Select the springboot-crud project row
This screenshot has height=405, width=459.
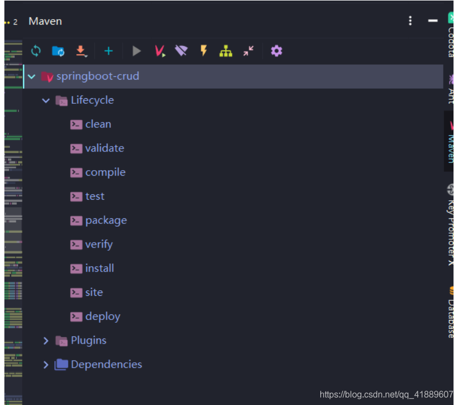coord(233,76)
